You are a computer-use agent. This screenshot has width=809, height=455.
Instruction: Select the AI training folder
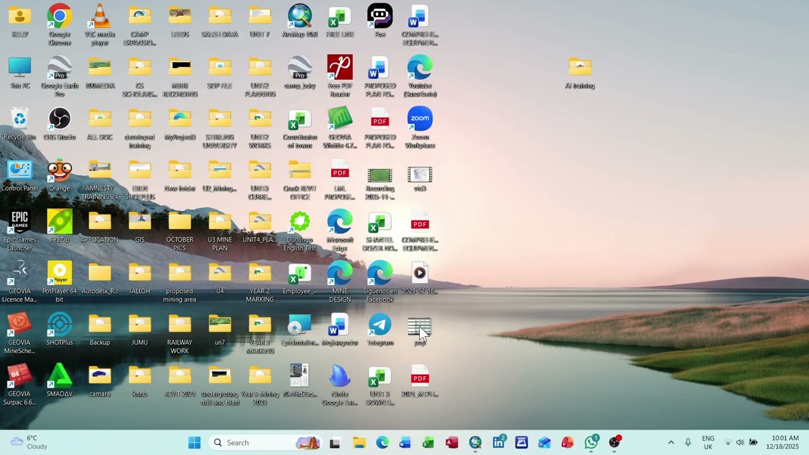pyautogui.click(x=580, y=73)
